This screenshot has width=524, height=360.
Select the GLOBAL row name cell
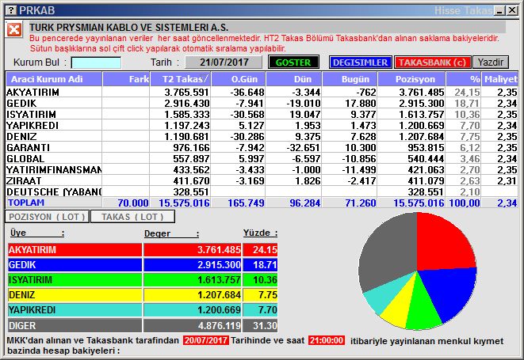pyautogui.click(x=54, y=158)
